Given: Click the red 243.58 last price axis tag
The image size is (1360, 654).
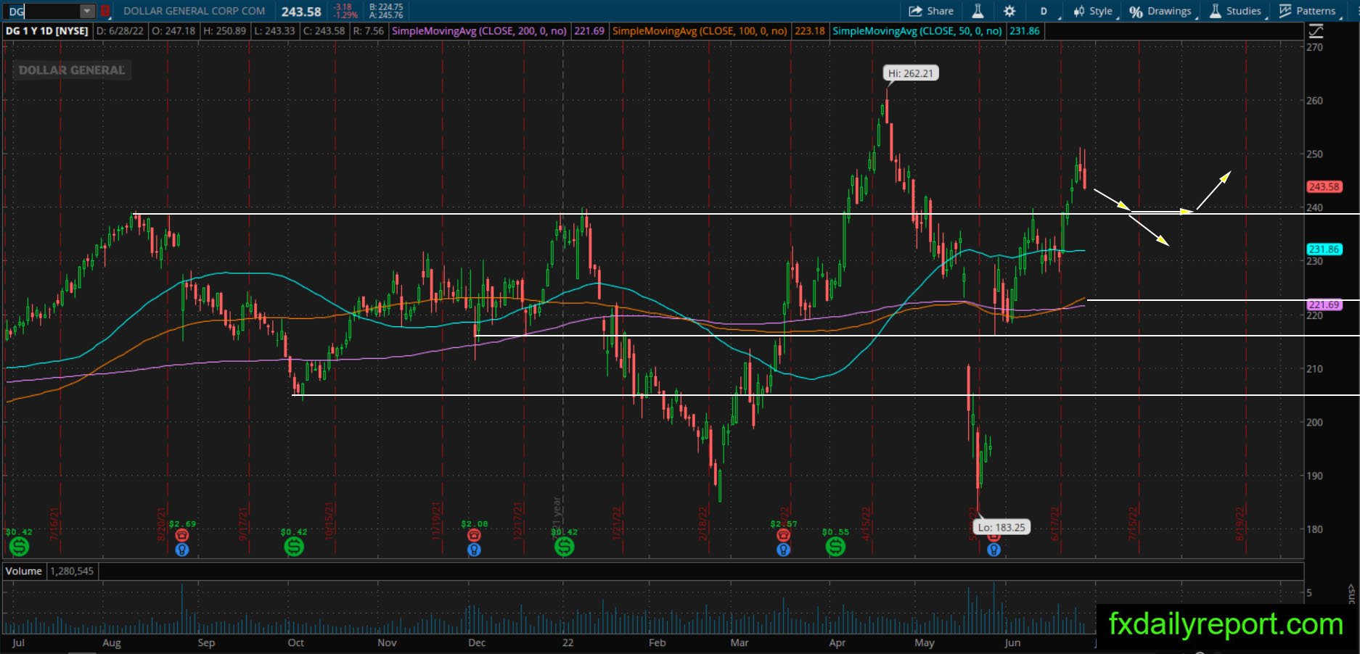Looking at the screenshot, I should click(1324, 186).
